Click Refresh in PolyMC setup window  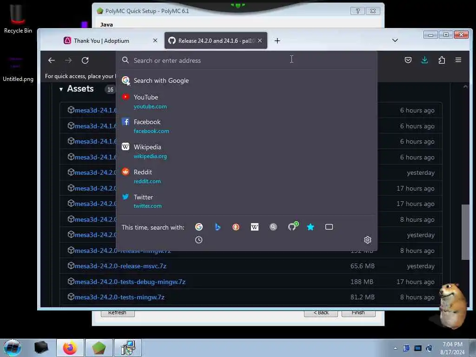(x=118, y=313)
